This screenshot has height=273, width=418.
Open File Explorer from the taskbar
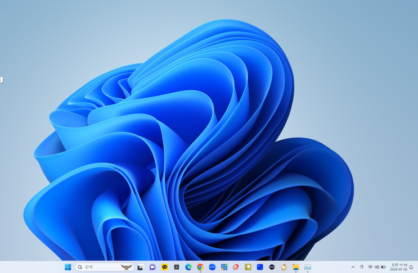[x=296, y=267]
